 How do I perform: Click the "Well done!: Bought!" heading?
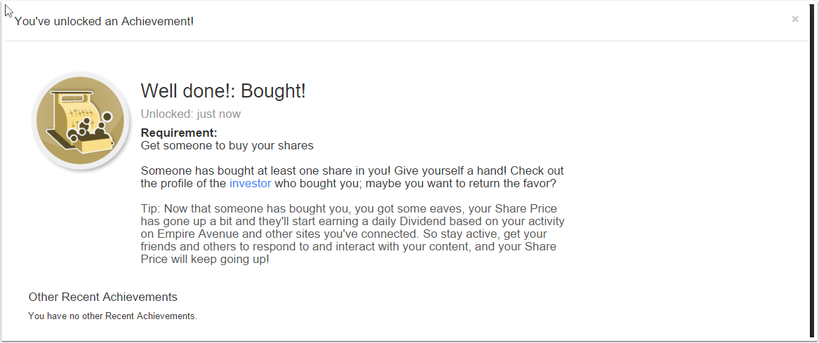(x=222, y=91)
